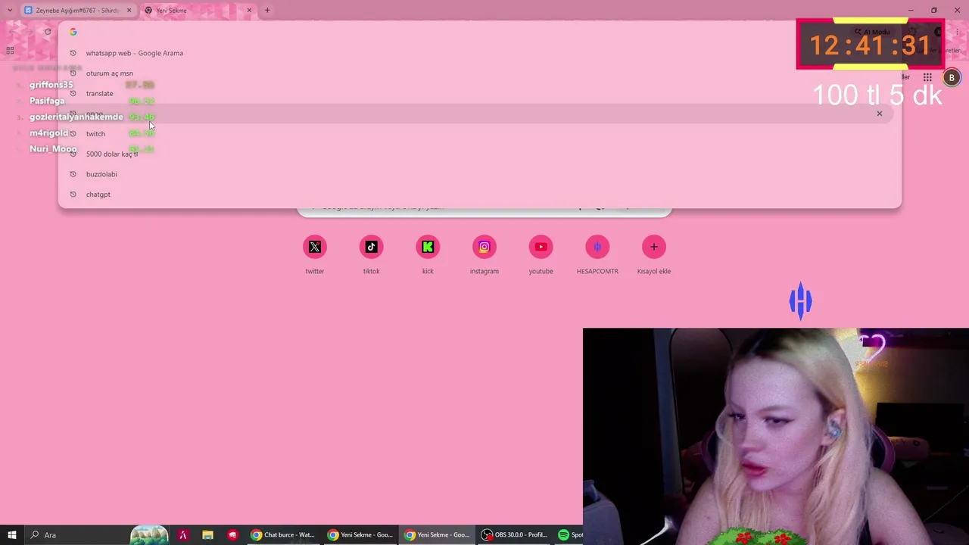Close the Yeni Sekme tab
This screenshot has height=545, width=969.
point(249,11)
